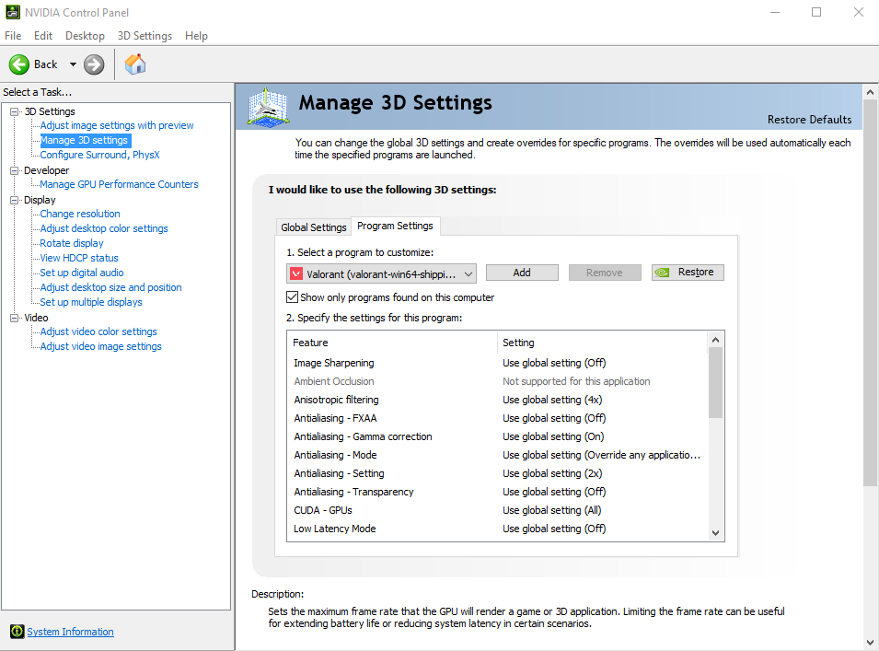Click the green Back arrow icon
Screen dimensions: 879x651
tap(19, 64)
